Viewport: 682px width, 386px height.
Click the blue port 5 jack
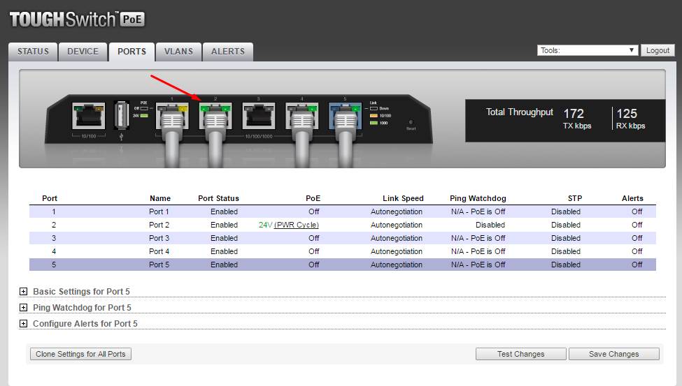345,115
